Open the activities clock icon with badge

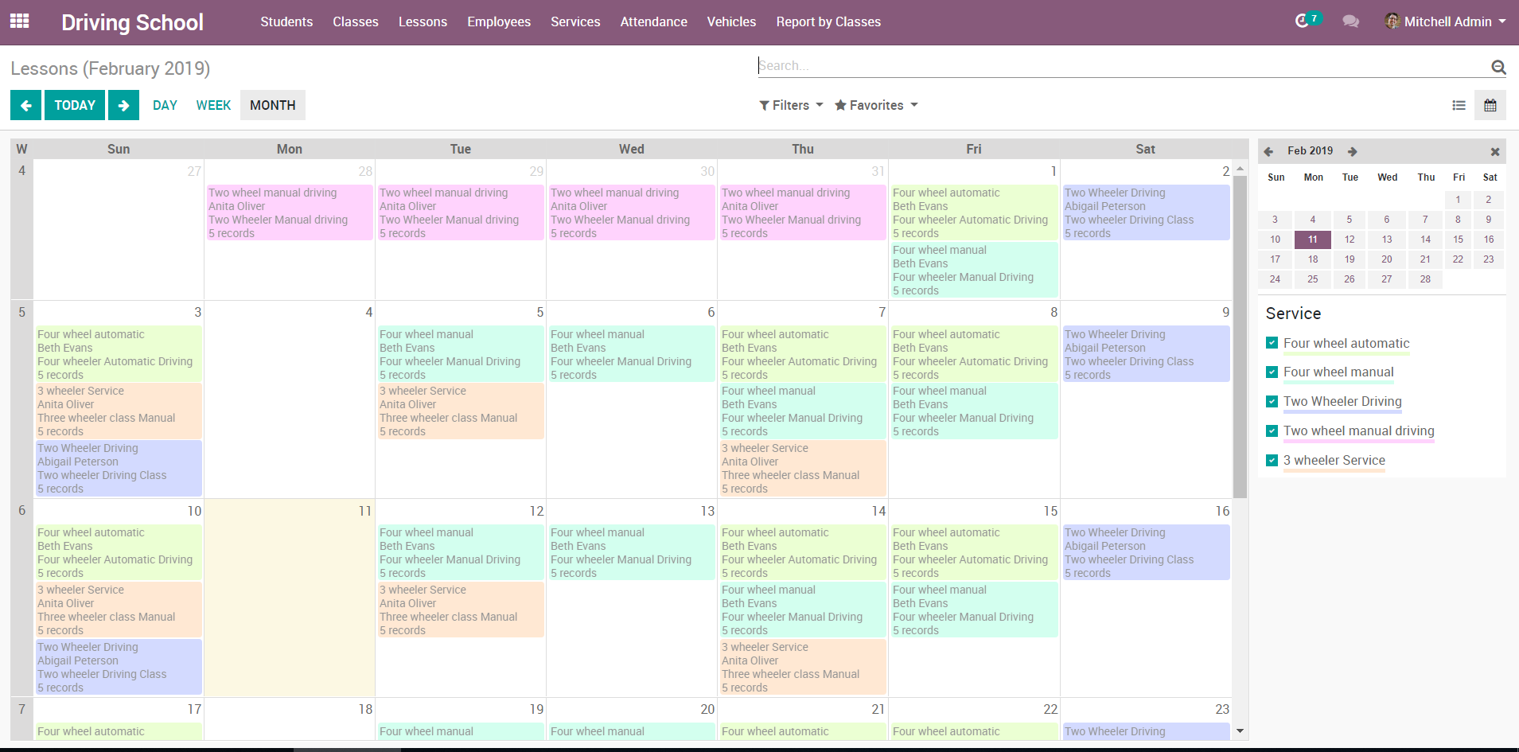[x=1303, y=21]
